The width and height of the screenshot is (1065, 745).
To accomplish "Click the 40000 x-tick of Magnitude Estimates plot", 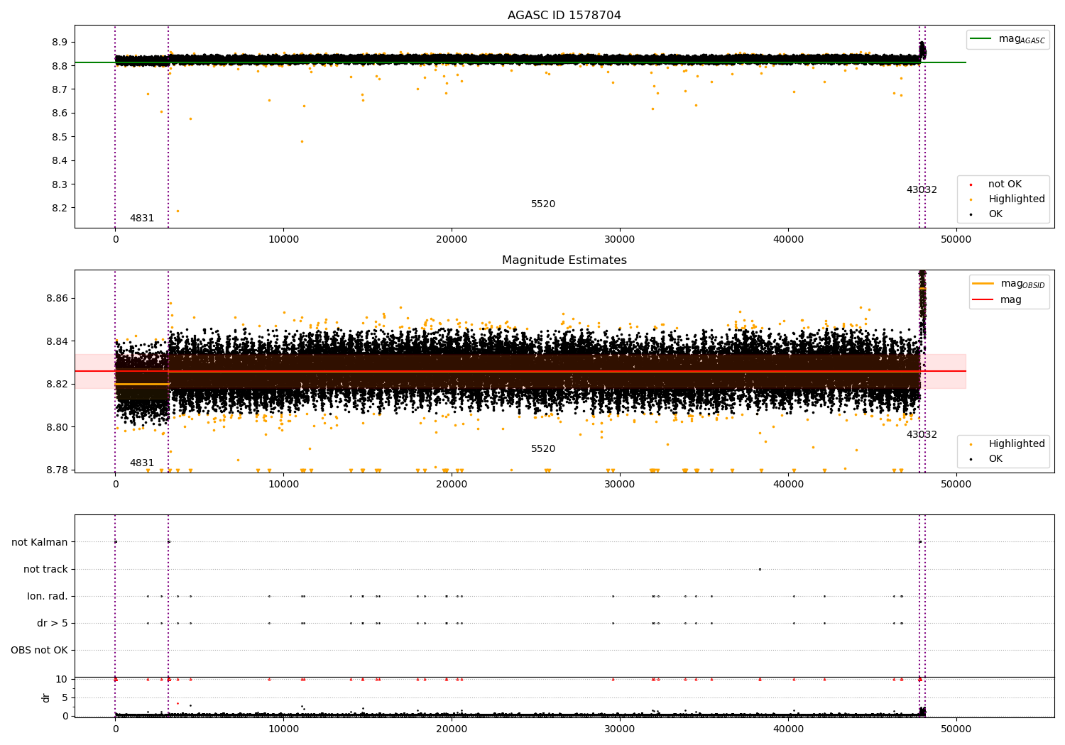I will (788, 485).
